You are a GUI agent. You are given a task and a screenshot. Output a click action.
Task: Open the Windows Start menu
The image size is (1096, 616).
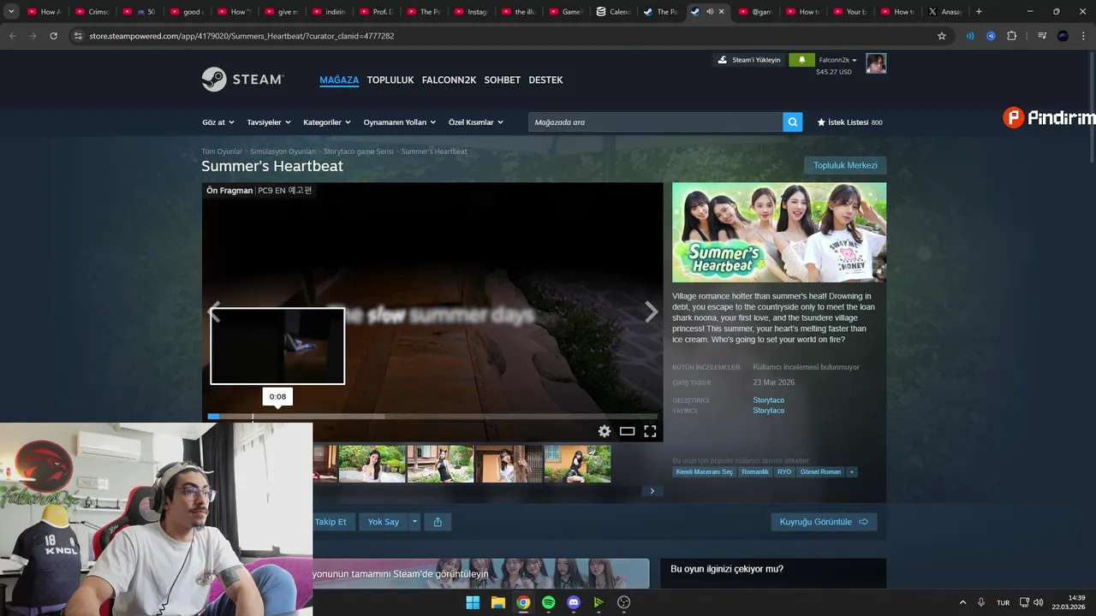coord(473,602)
